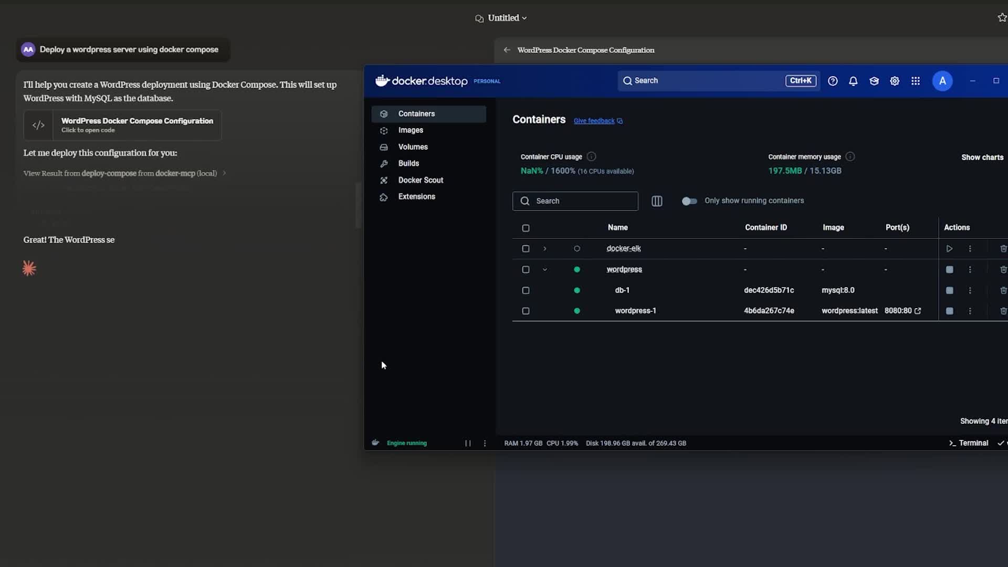Open the docker-elk stack name
Viewport: 1008px width, 567px height.
[623, 249]
